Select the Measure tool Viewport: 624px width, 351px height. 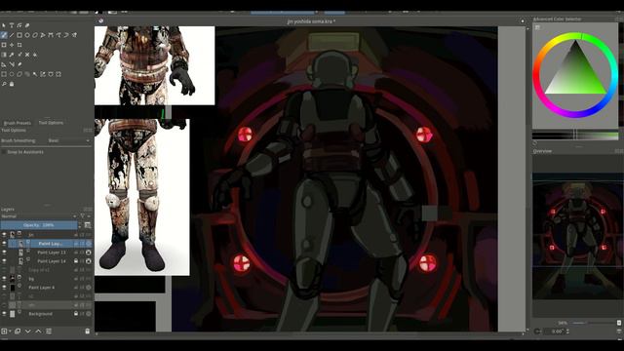coord(12,64)
